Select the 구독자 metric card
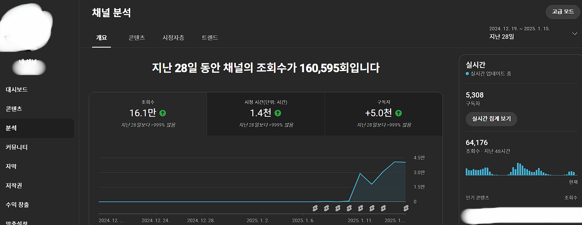The image size is (582, 225). click(383, 114)
